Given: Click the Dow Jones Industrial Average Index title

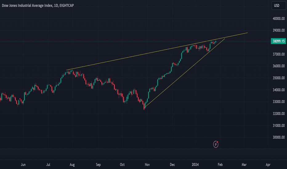Looking at the screenshot, I should point(38,6).
